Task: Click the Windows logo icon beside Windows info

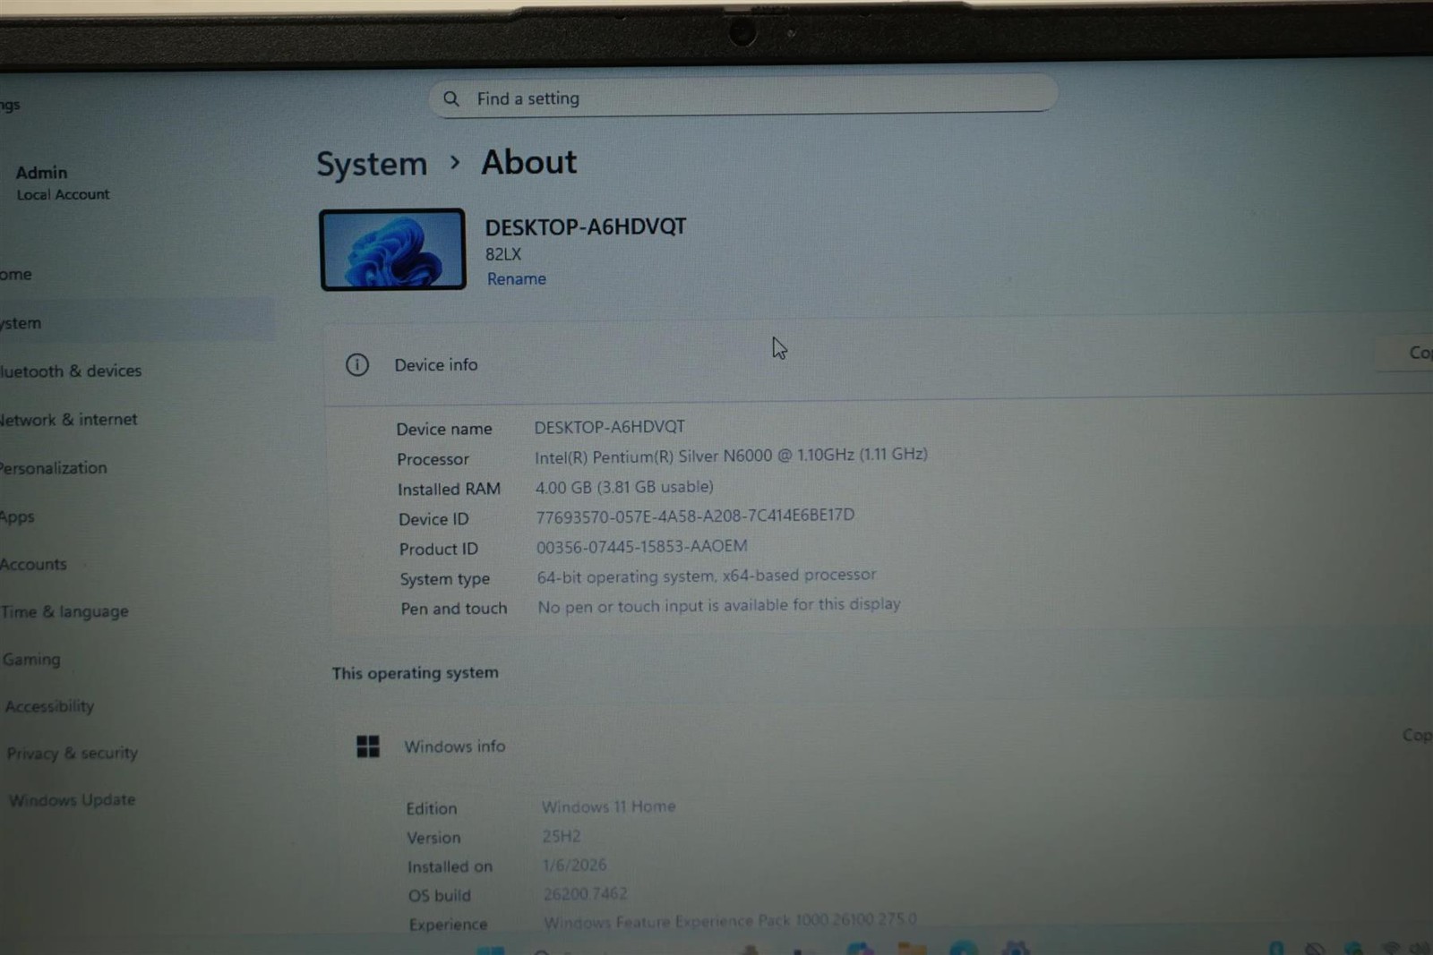Action: pyautogui.click(x=368, y=746)
